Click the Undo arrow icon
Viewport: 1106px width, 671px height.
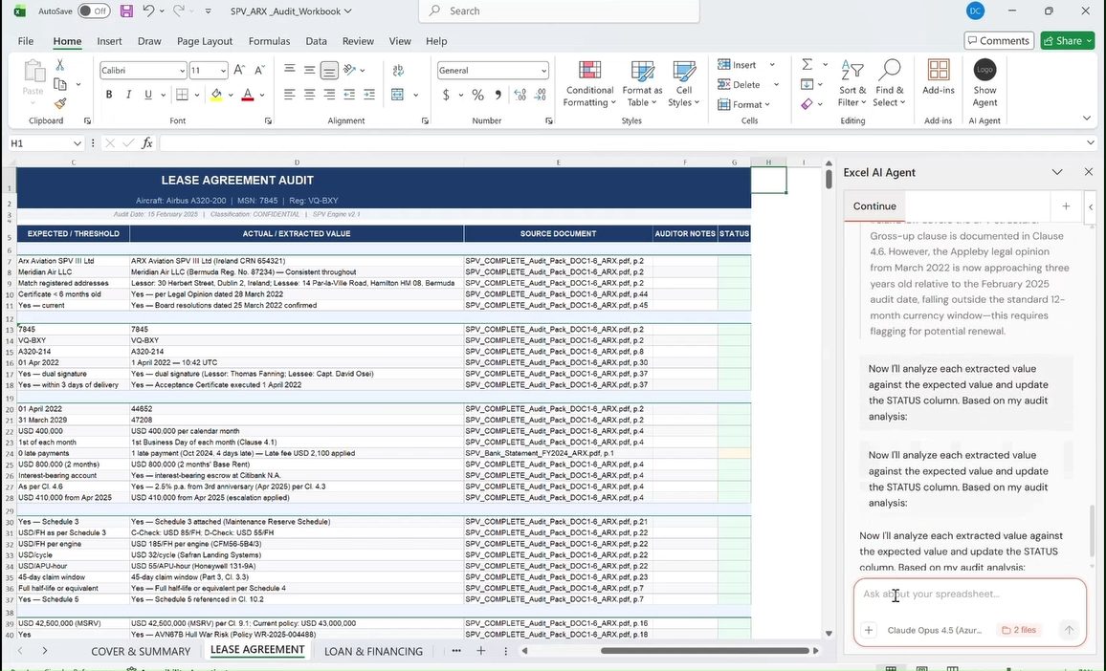pyautogui.click(x=148, y=11)
